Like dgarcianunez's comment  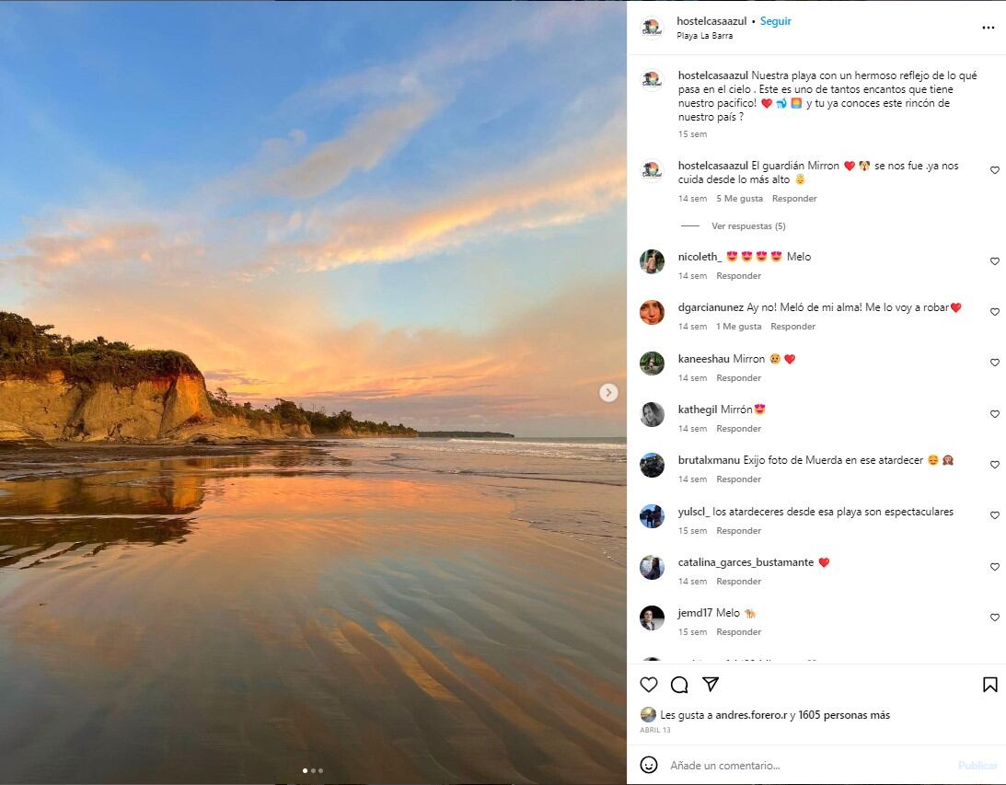coord(994,312)
